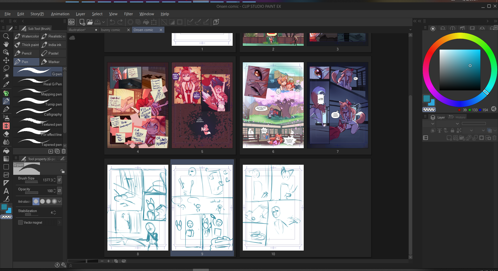Select the Auto select magic wand tool
This screenshot has height=271, width=498.
(6, 76)
